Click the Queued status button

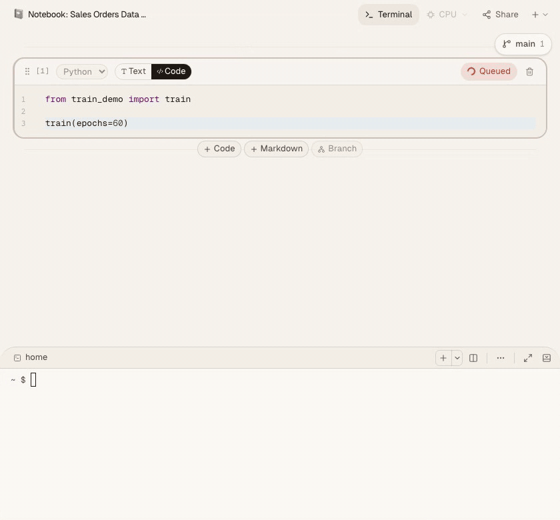(489, 71)
